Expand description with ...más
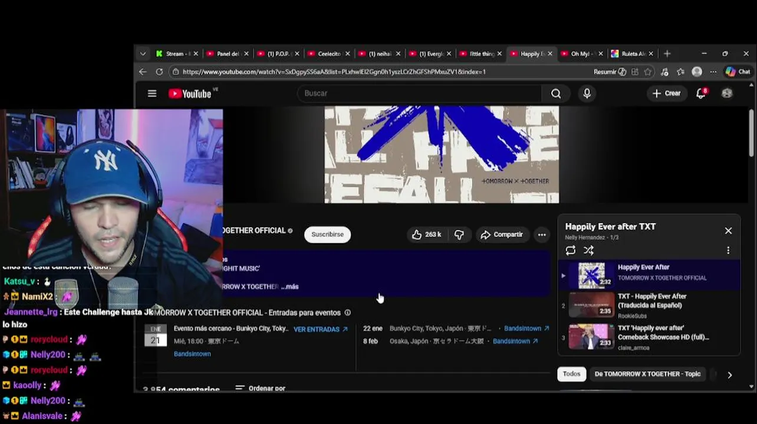The width and height of the screenshot is (757, 424). [289, 287]
